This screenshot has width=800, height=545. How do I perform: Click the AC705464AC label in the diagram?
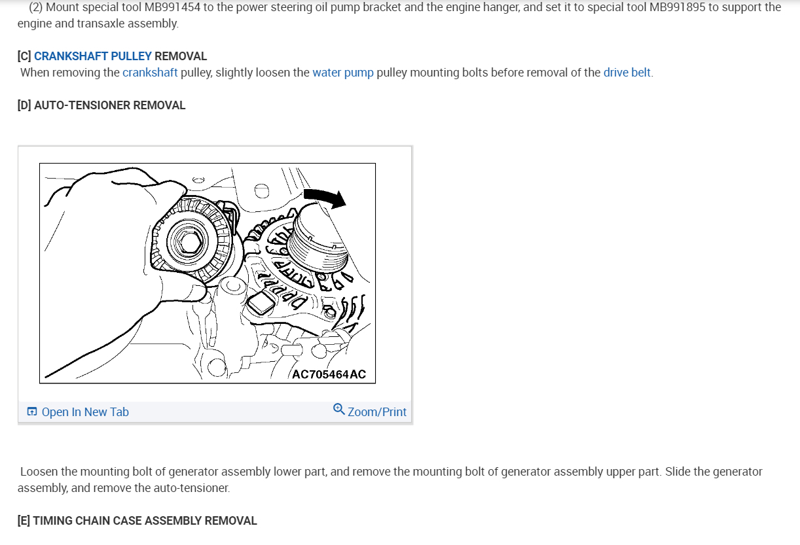(x=329, y=374)
